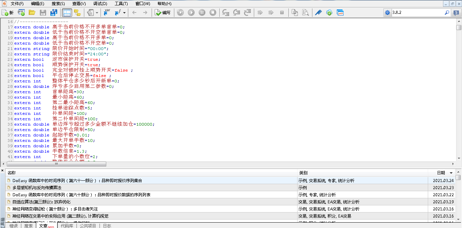
Task: Click the gear icon beside the search box
Action: pos(388,12)
